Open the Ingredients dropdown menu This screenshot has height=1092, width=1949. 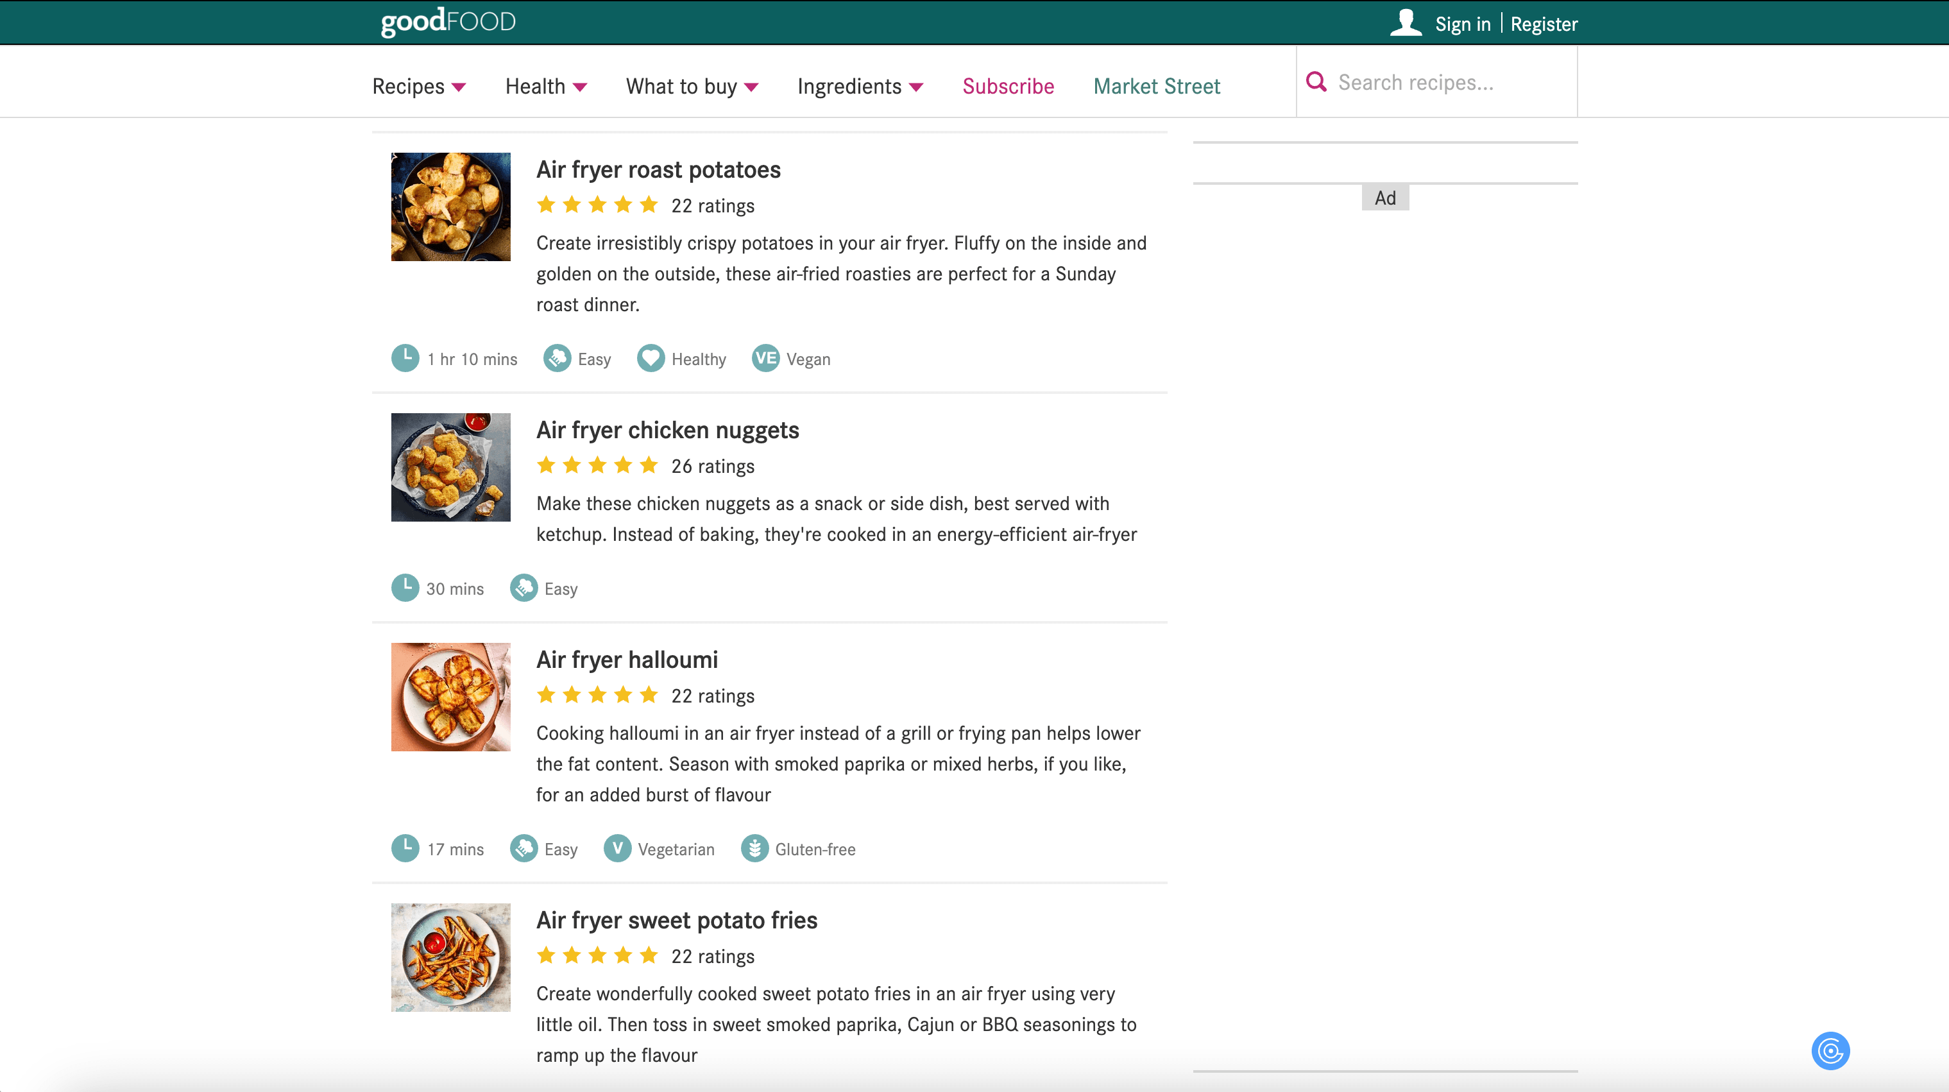(860, 86)
